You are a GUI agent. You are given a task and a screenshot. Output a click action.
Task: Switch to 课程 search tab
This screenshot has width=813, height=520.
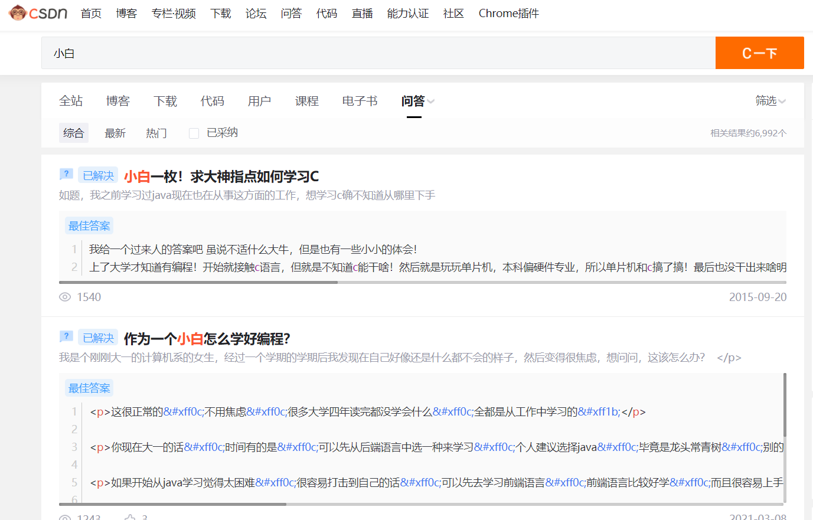[x=307, y=101]
